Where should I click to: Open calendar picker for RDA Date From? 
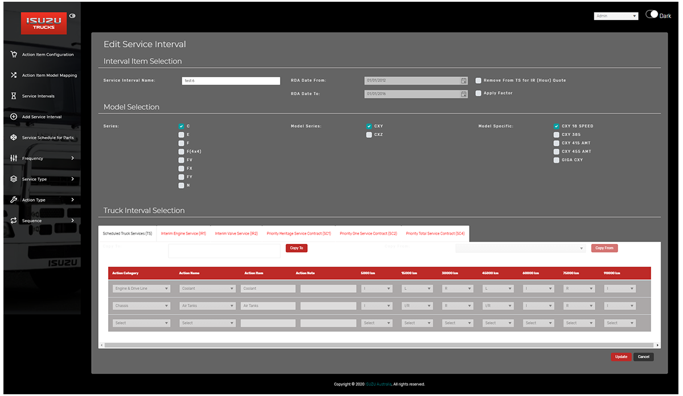coord(464,81)
